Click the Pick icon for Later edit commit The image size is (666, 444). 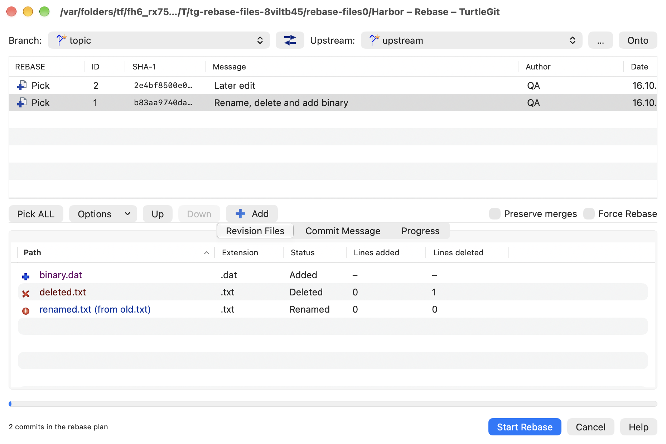pyautogui.click(x=22, y=86)
